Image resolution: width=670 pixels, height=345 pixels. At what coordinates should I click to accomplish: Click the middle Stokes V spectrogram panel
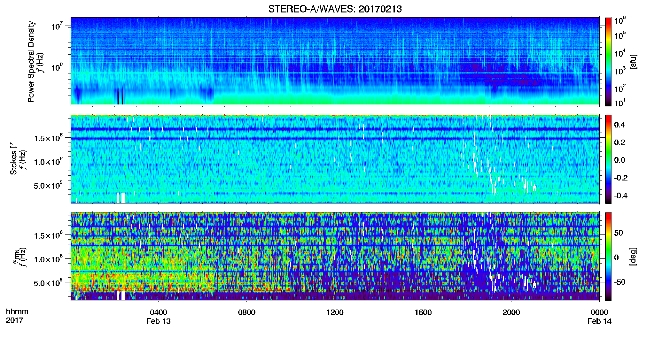click(335, 159)
